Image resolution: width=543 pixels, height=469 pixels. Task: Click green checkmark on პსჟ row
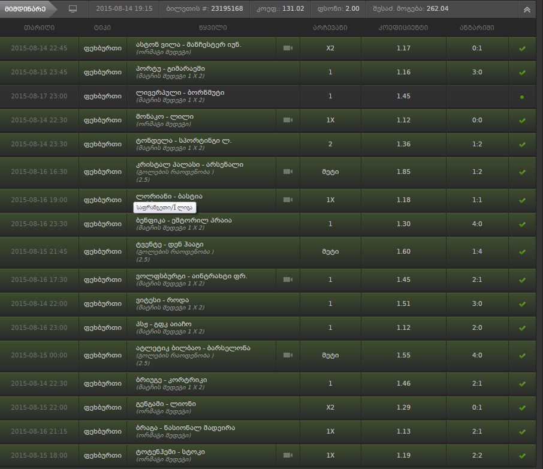522,328
